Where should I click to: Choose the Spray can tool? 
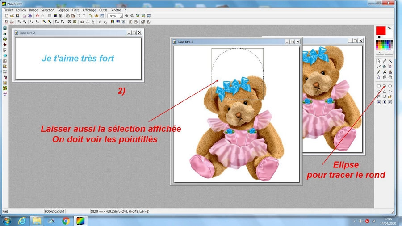390,67
